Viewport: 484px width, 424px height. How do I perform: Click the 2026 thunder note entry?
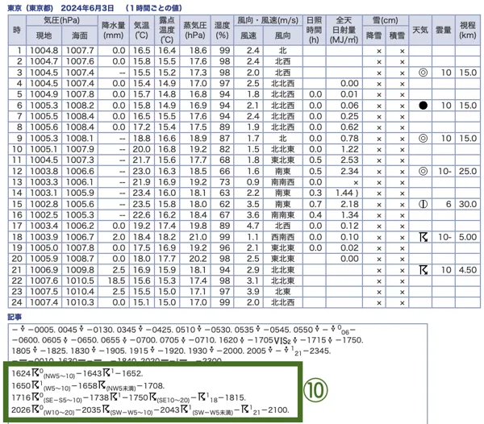click(150, 410)
